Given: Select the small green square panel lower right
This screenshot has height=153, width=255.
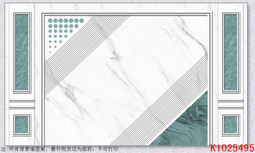Looking at the screenshot, I should click(231, 125).
